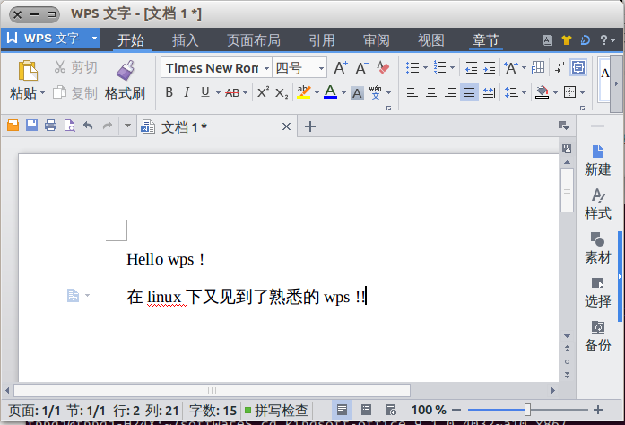Viewport: 625px width, 425px height.
Task: Increase font size (A+)
Action: (x=341, y=68)
